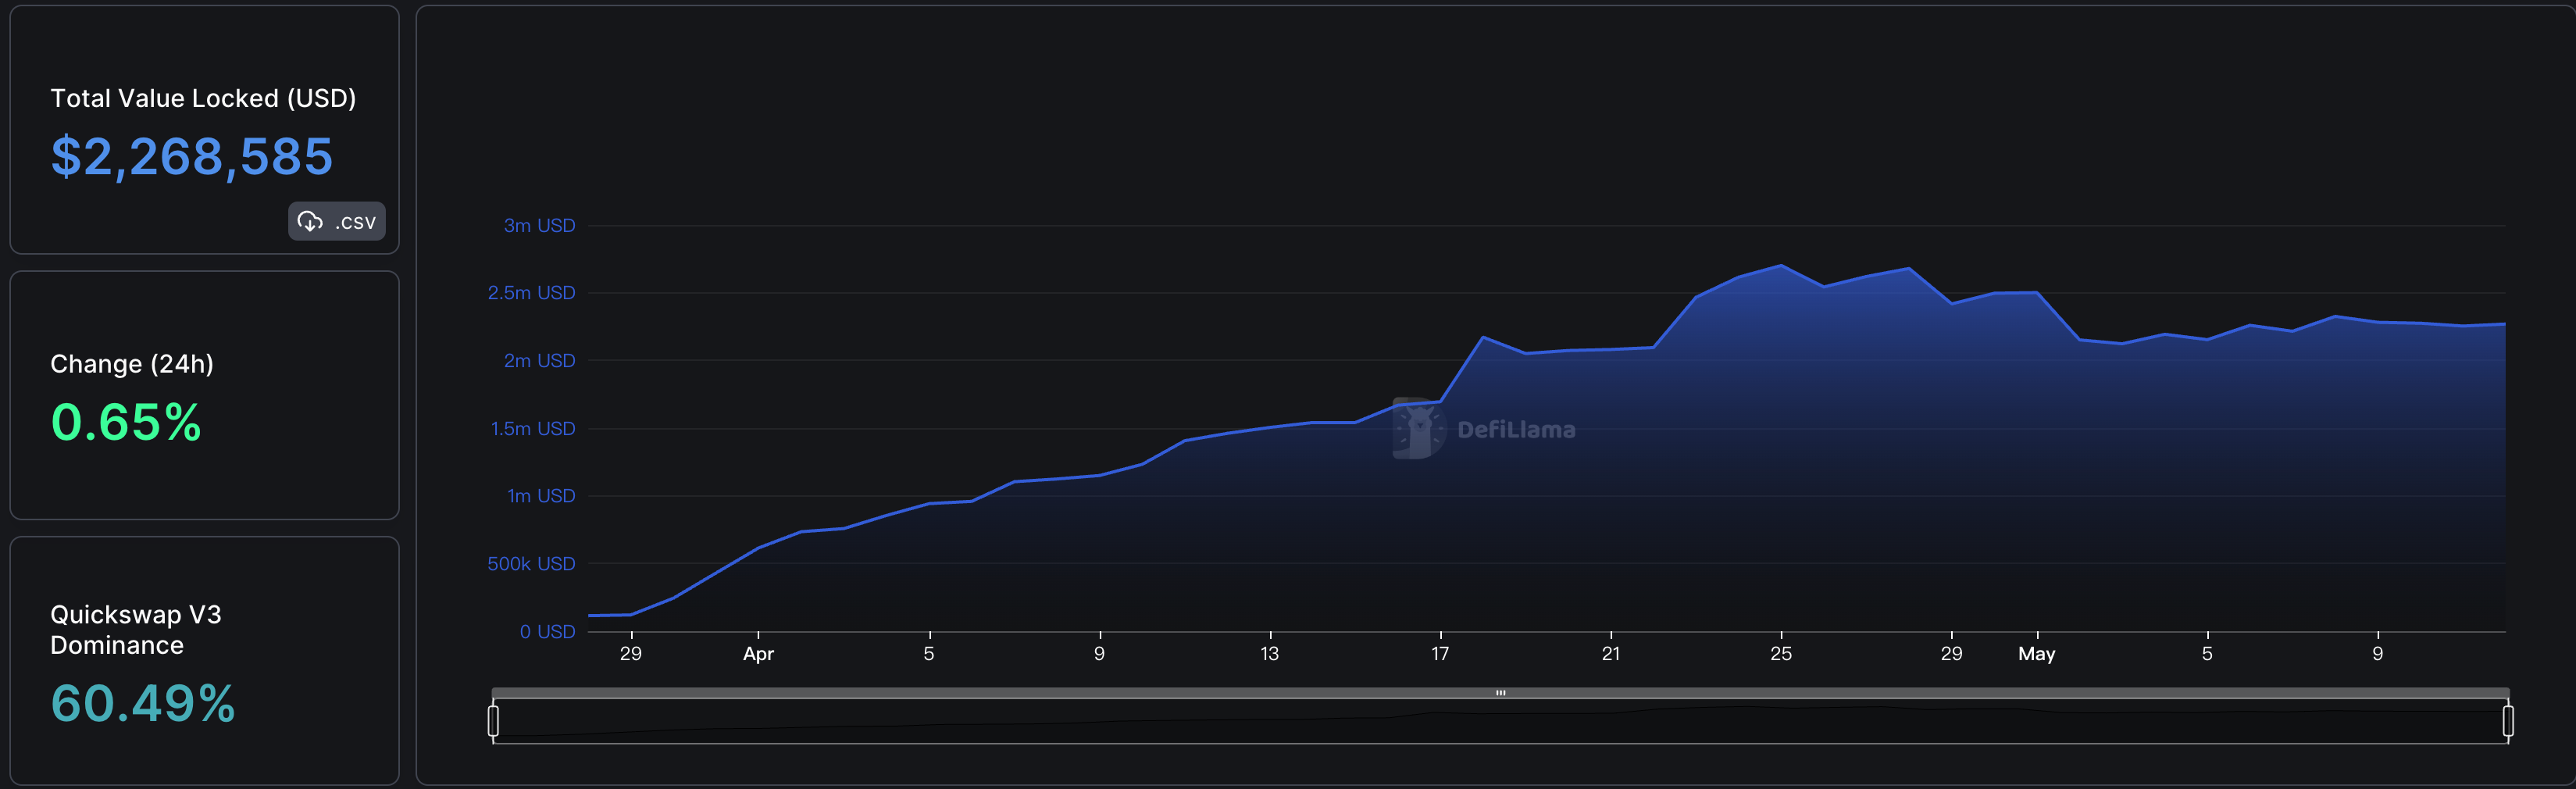The image size is (2576, 789).
Task: Click the 13 date axis tick
Action: 1269,653
